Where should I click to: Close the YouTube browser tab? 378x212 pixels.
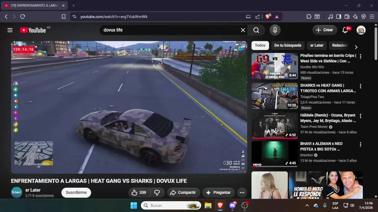[x=63, y=5]
